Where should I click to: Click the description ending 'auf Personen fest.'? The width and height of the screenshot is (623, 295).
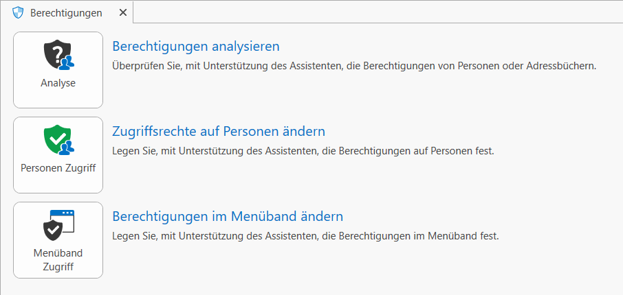click(x=303, y=151)
